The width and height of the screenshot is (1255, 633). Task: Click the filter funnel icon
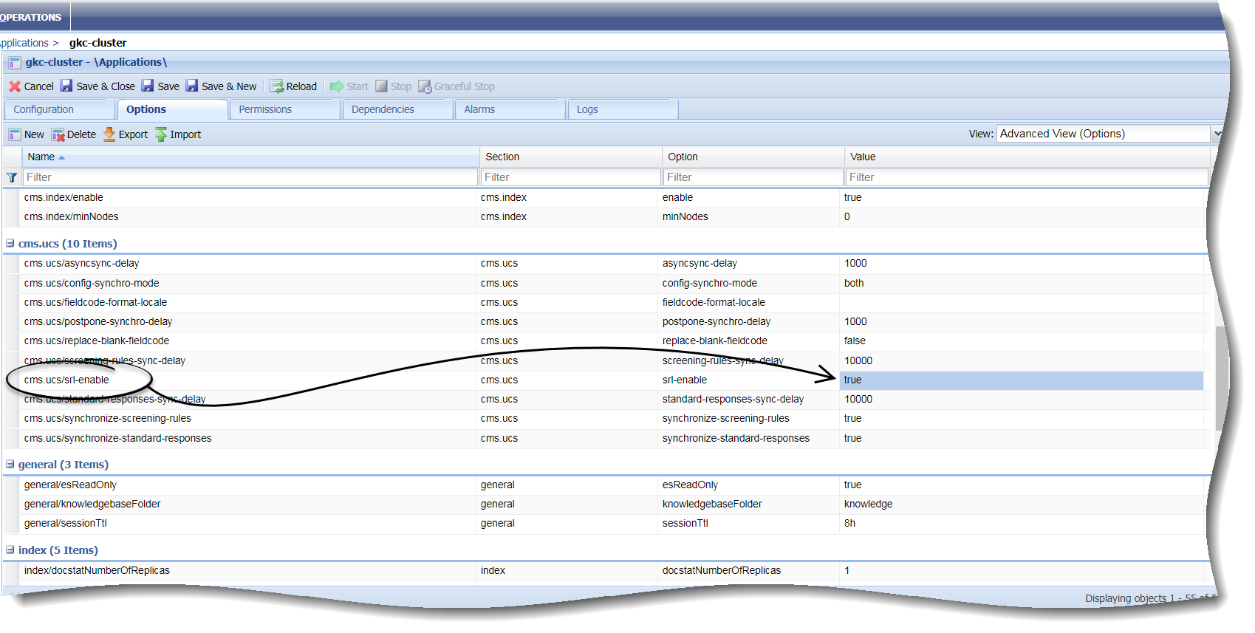pyautogui.click(x=12, y=177)
